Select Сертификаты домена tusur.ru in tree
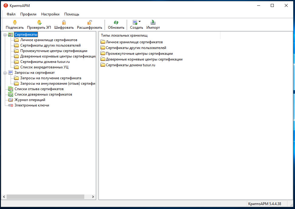This screenshot has width=295, height=209. [45, 62]
